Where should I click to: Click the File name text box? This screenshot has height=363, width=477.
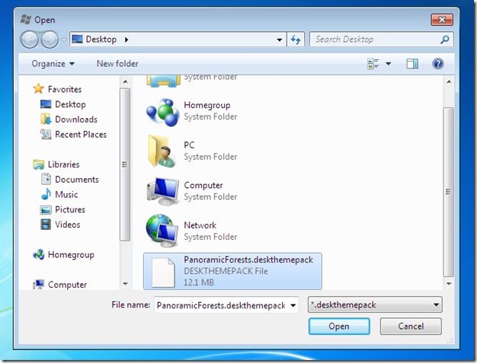tap(221, 305)
